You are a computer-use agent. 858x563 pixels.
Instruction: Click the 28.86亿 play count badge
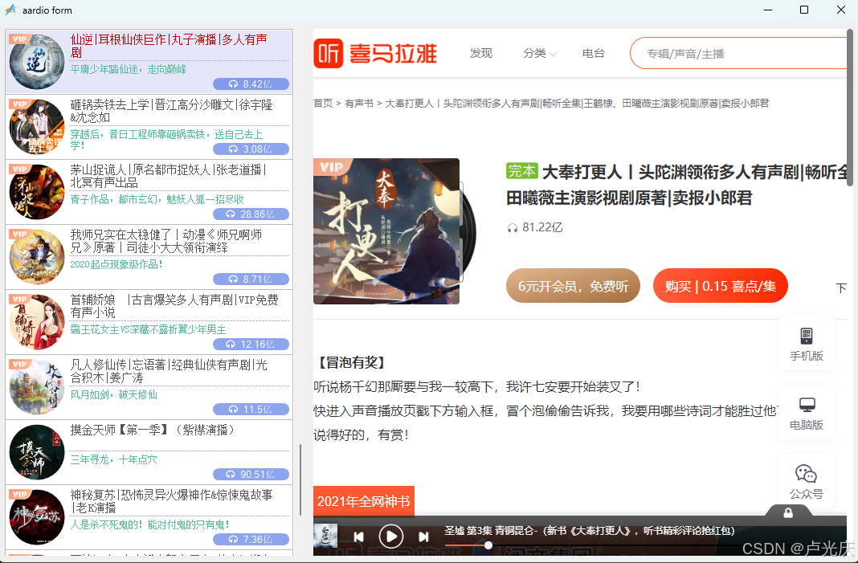pos(251,214)
